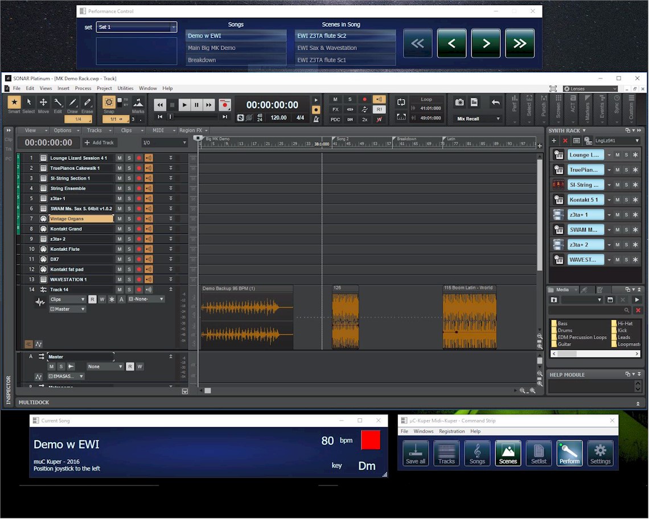Arm record on SI-String Section 1 track
Image resolution: width=649 pixels, height=519 pixels.
click(x=139, y=178)
